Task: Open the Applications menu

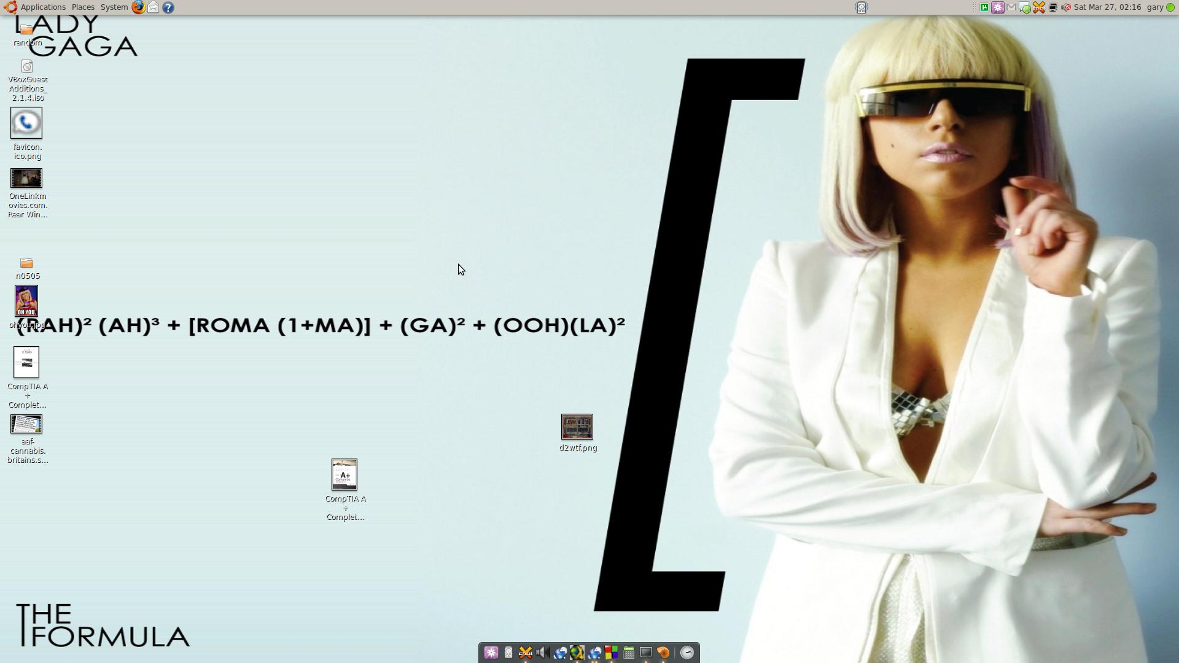Action: click(x=42, y=7)
